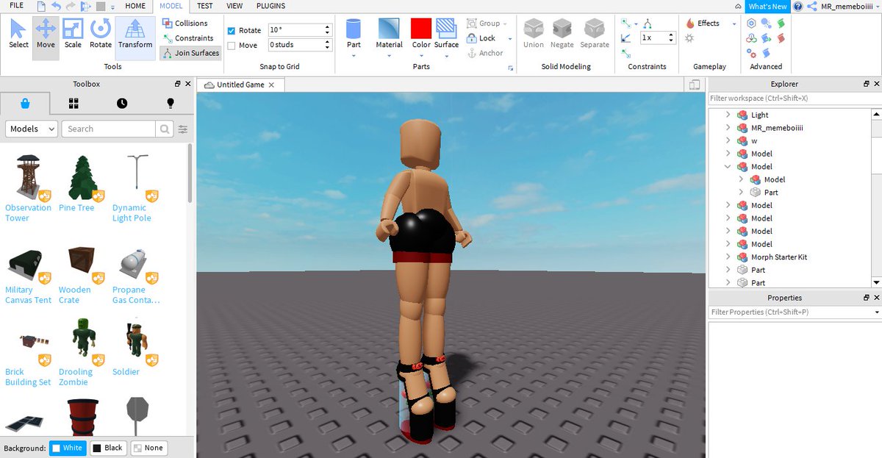This screenshot has width=882, height=458.
Task: Open the Models category dropdown
Action: pyautogui.click(x=32, y=129)
